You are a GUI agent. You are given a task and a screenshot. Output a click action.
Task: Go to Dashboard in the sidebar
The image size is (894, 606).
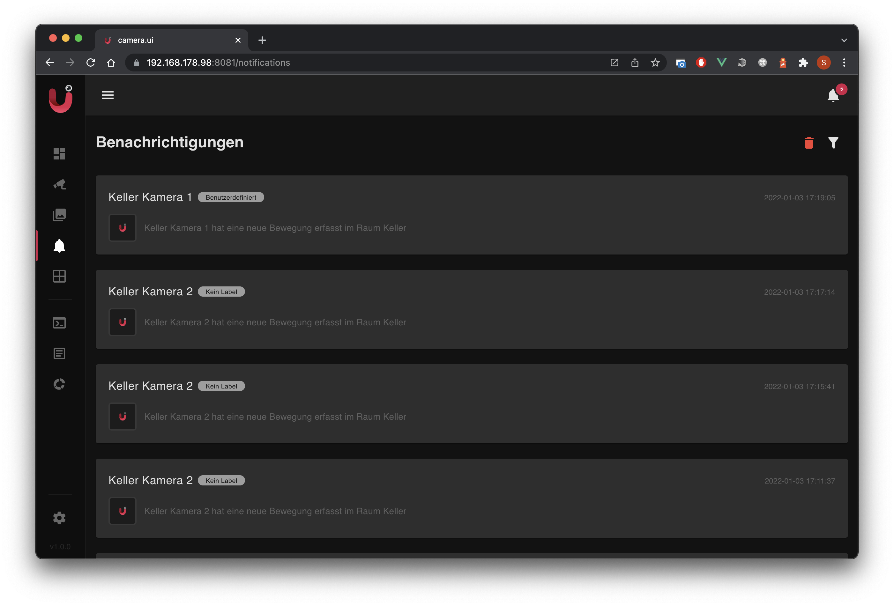(59, 153)
